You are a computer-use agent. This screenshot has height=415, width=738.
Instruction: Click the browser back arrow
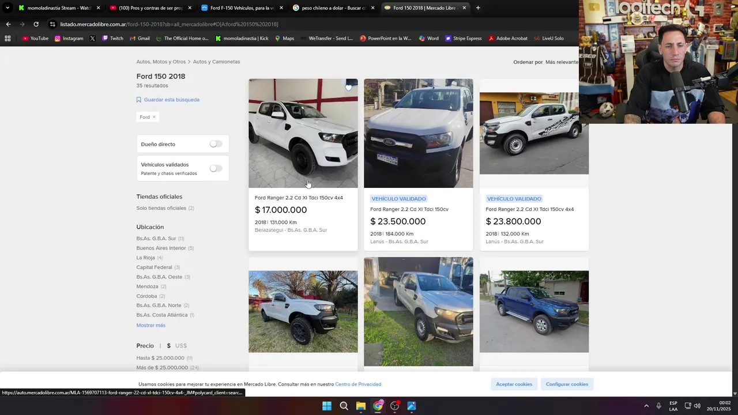click(8, 24)
